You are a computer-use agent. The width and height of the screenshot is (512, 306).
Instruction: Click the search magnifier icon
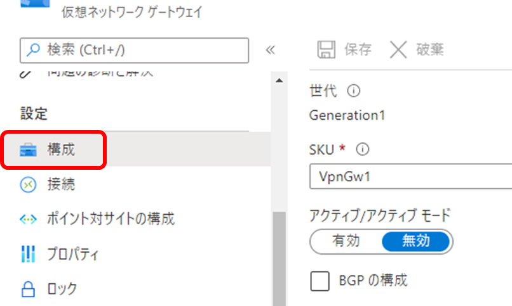click(x=33, y=50)
